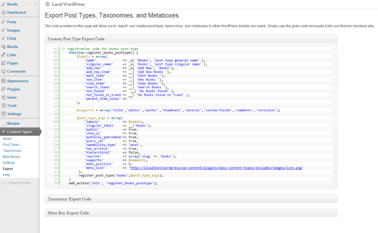This screenshot has width=378, height=233.
Task: Open the Appearance menu item
Action: coord(18,81)
